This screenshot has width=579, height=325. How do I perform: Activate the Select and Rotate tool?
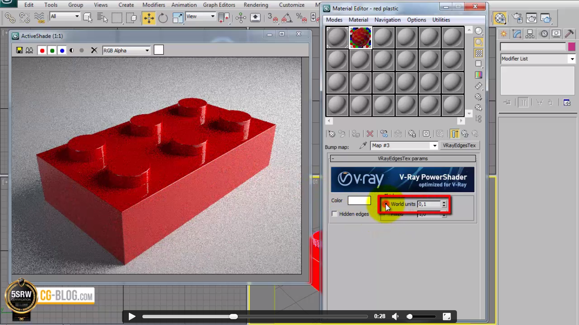pos(163,18)
